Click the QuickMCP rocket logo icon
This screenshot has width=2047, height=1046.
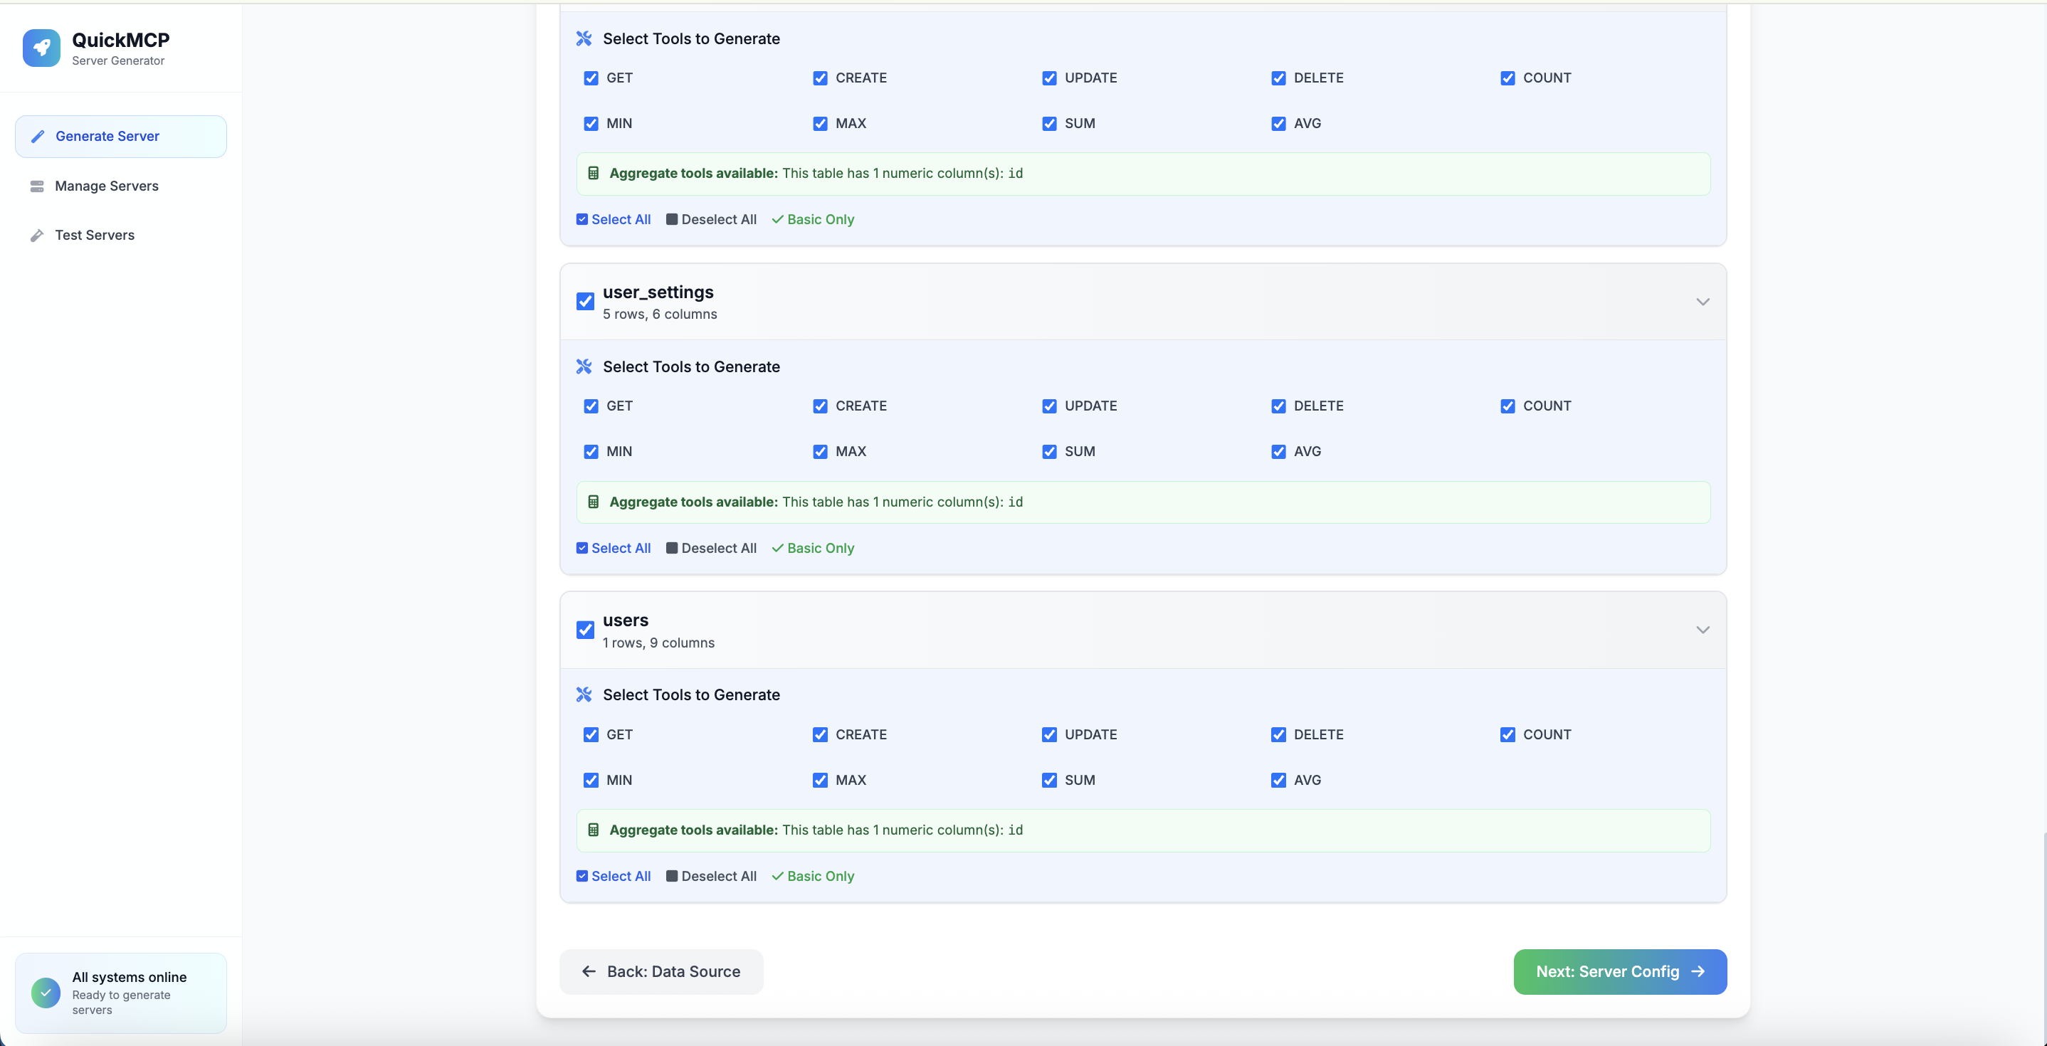[41, 48]
